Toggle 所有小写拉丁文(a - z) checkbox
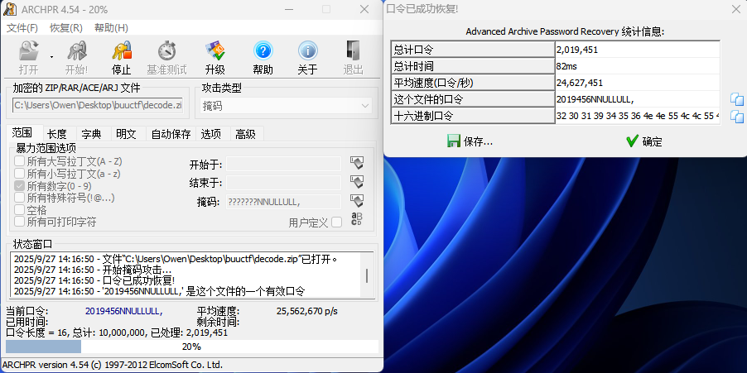 (20, 173)
